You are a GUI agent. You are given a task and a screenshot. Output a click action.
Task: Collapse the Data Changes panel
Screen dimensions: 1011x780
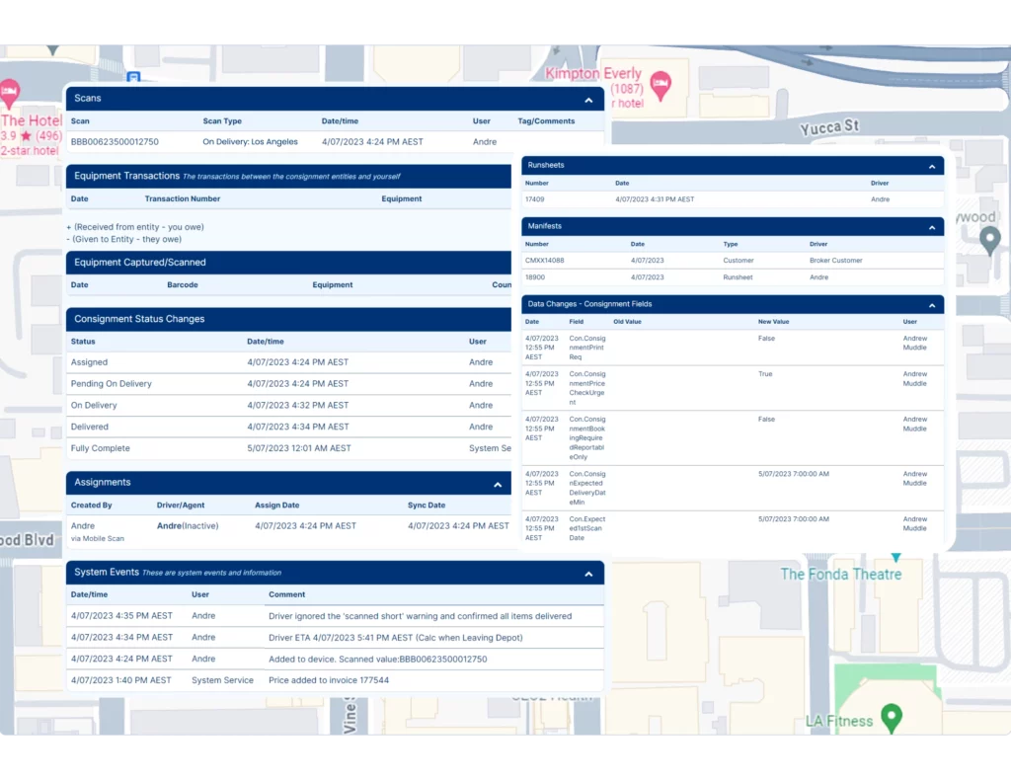coord(931,304)
